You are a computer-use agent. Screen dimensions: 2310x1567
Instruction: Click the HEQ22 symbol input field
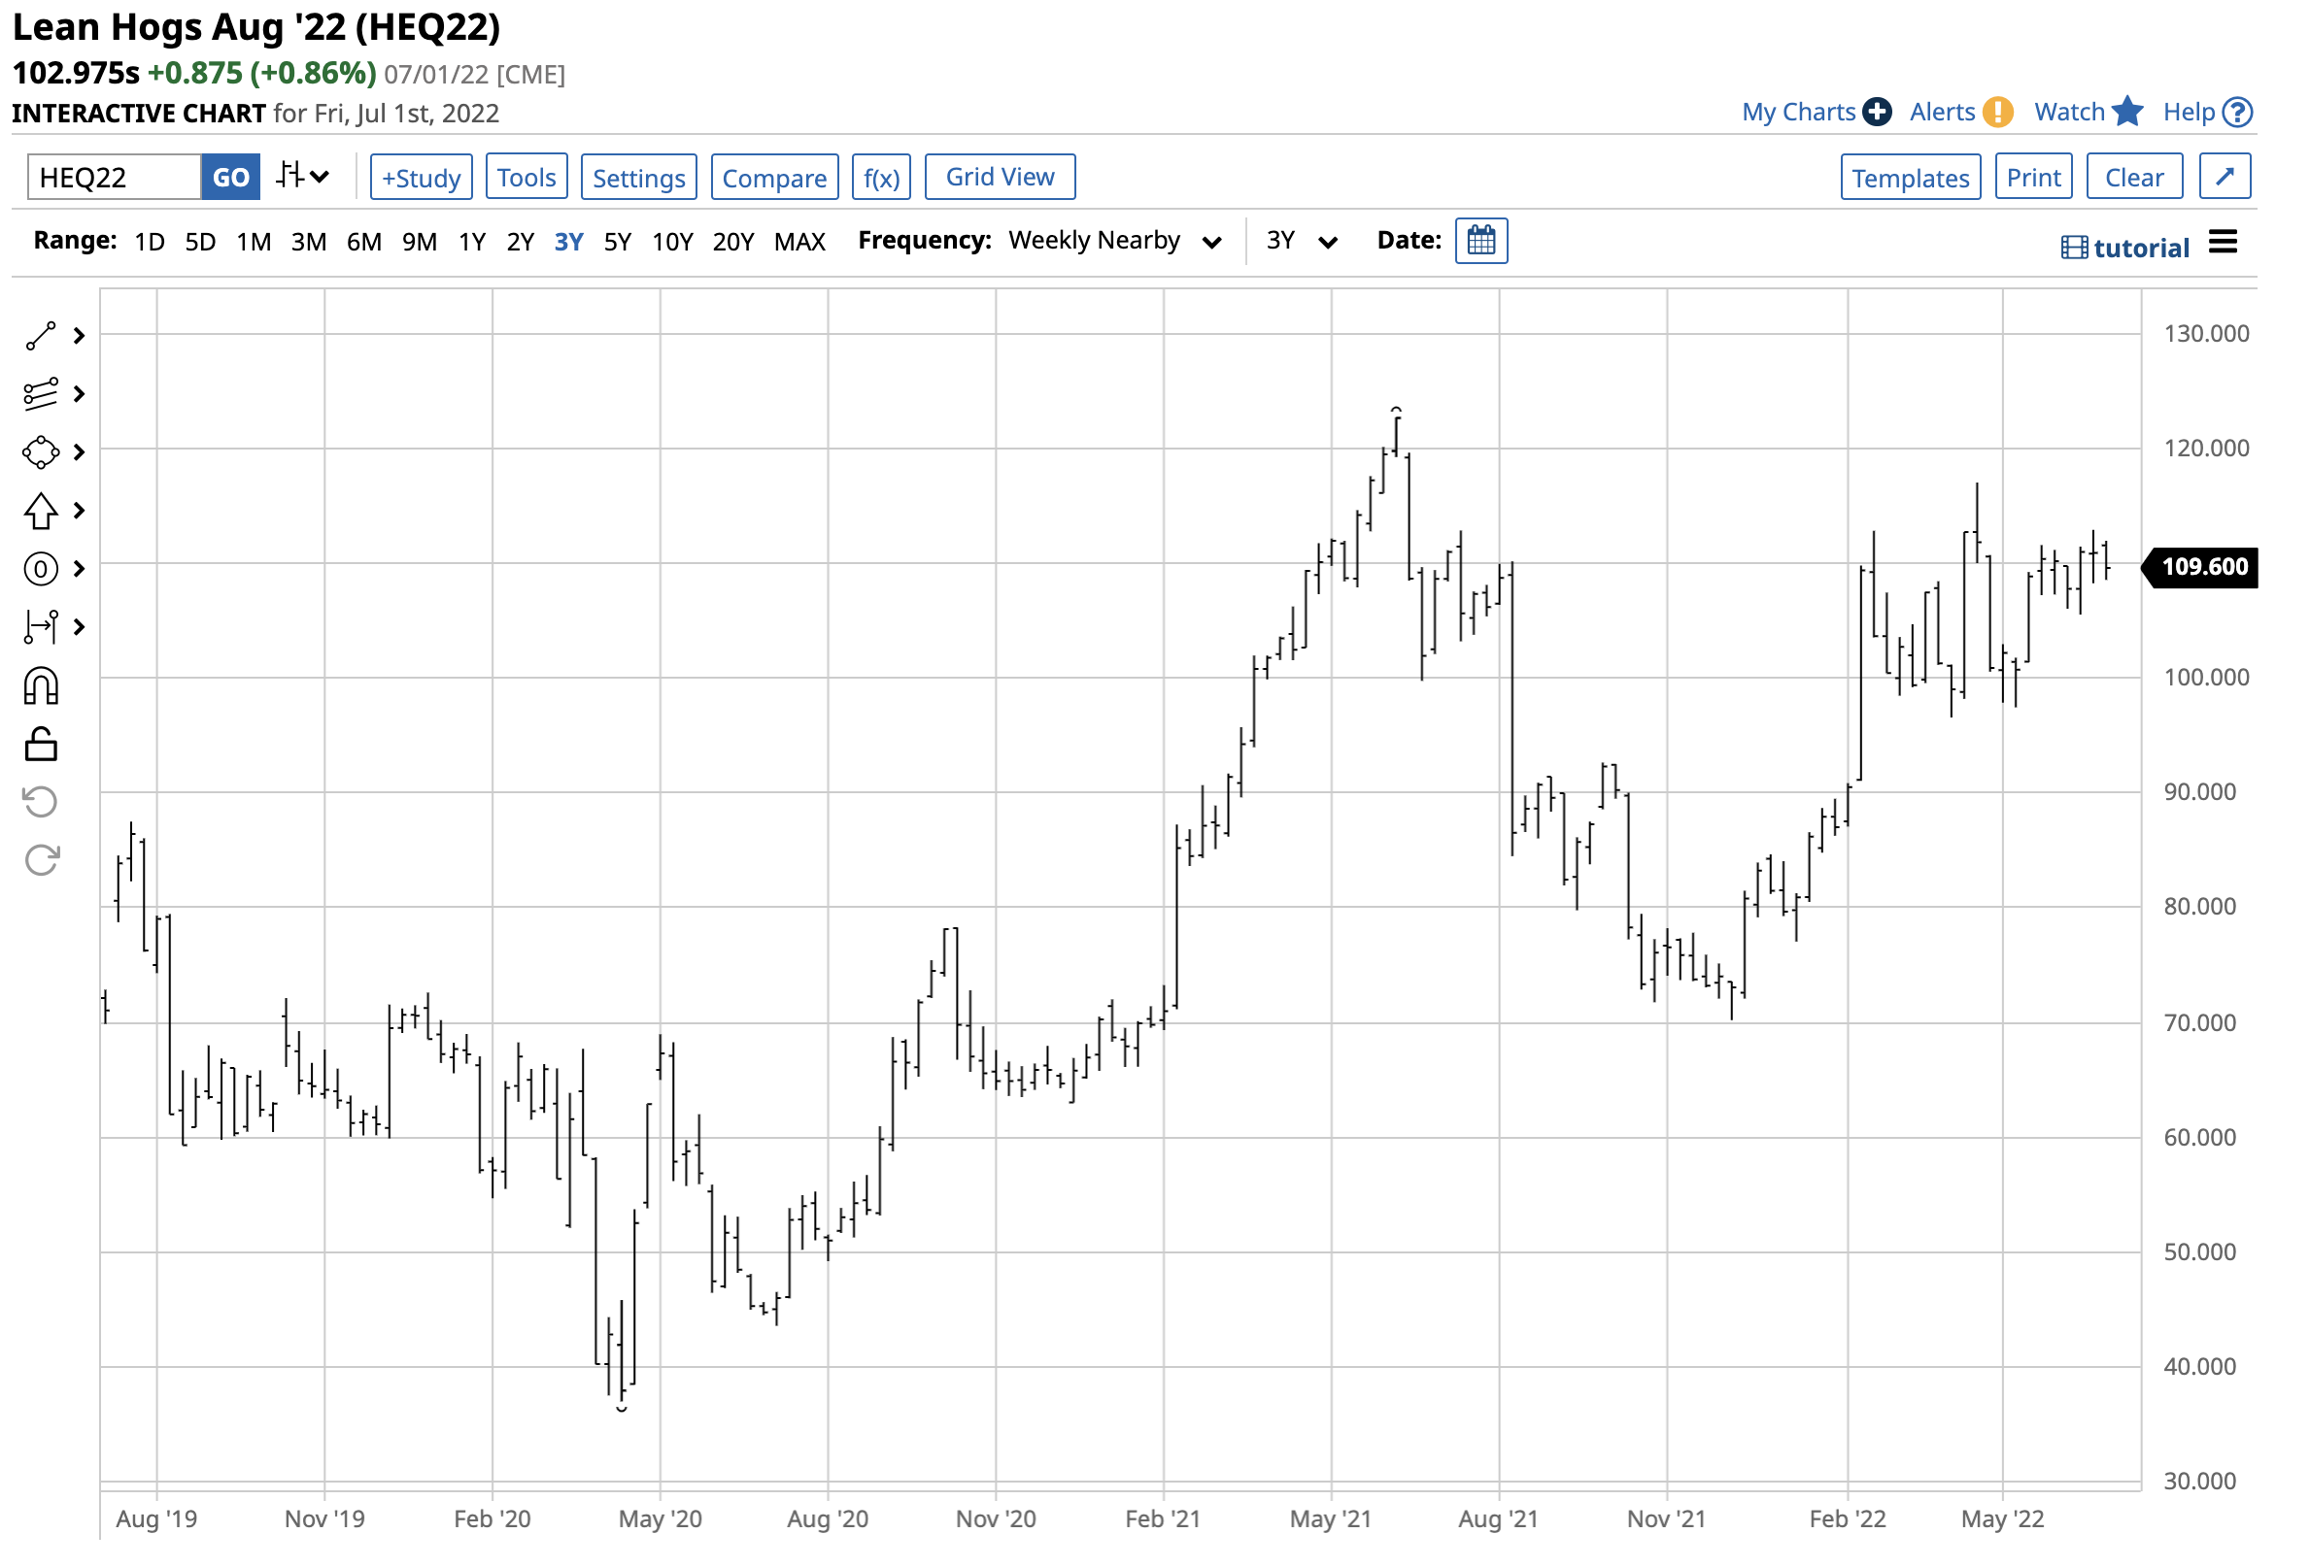(115, 178)
